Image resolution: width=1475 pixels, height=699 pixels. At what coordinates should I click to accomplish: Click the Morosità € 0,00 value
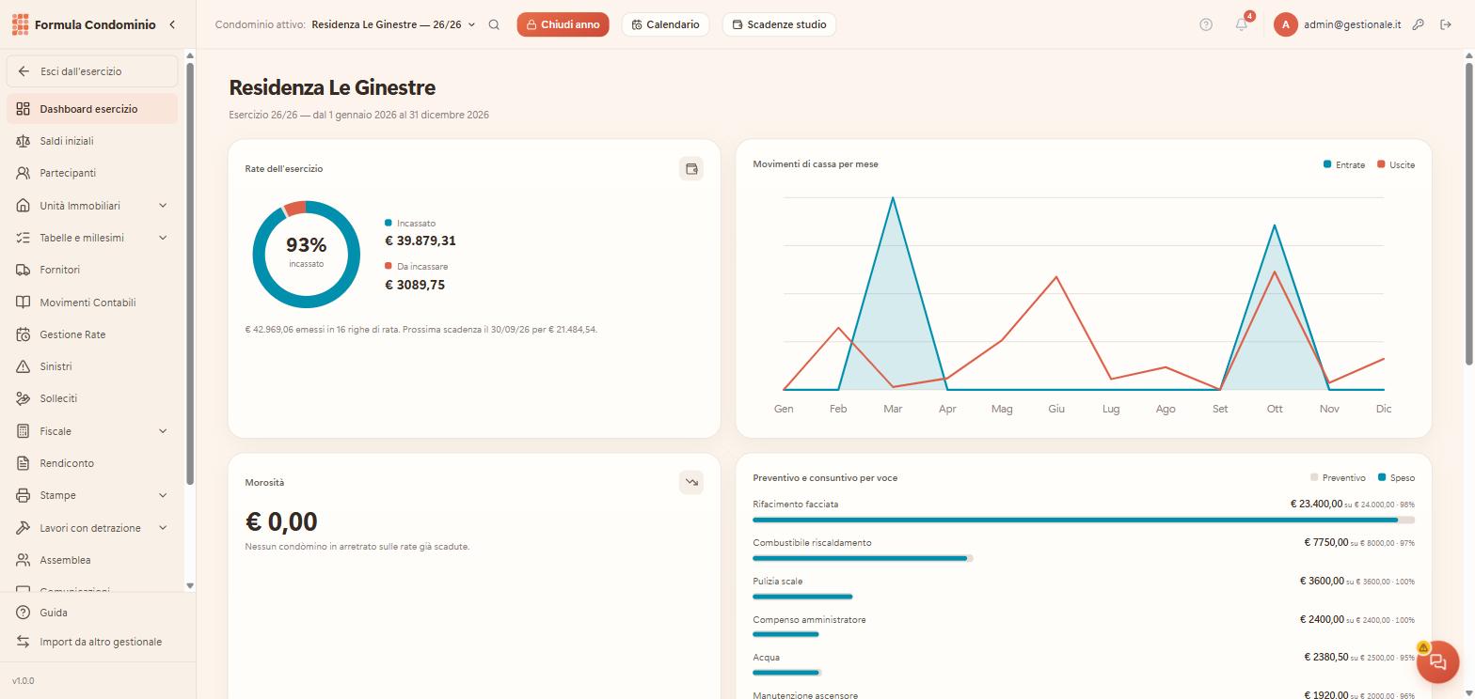coord(281,521)
